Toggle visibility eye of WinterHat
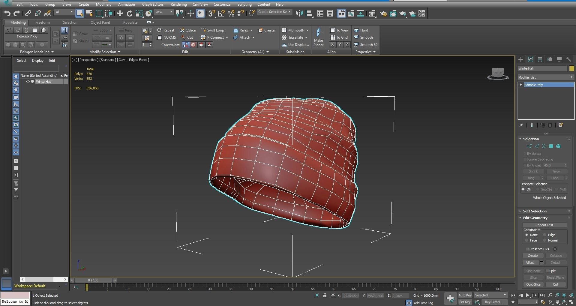The image size is (576, 306). (x=28, y=82)
